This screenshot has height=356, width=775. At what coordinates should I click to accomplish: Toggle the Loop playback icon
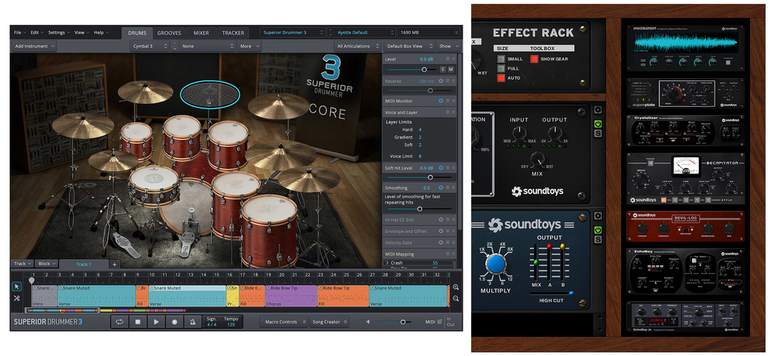(x=119, y=321)
